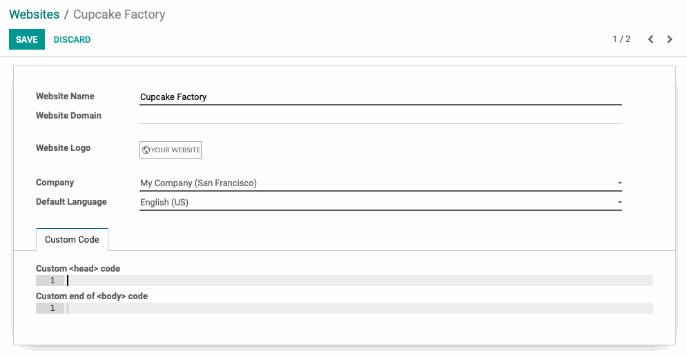The image size is (687, 355).
Task: Click the Website Name input field
Action: (x=380, y=97)
